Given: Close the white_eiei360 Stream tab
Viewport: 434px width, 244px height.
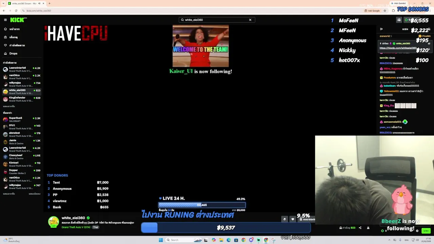Looking at the screenshot, I should click(43, 3).
